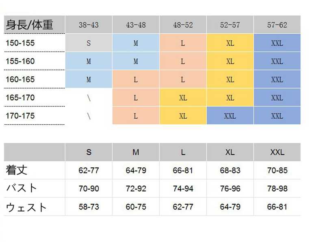Click the XXL cell in the 170-175, 52-57 position
325x242 pixels.
[230, 116]
